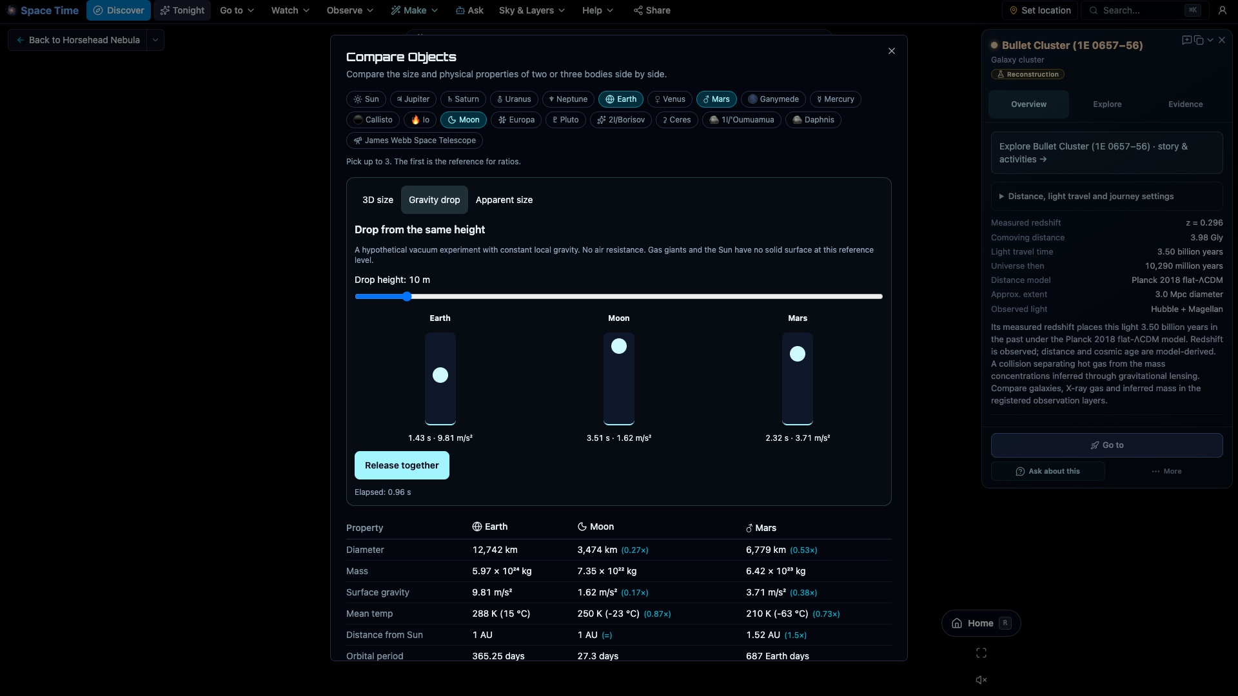Image resolution: width=1238 pixels, height=696 pixels.
Task: Switch to the Apparent size tab
Action: click(x=504, y=200)
